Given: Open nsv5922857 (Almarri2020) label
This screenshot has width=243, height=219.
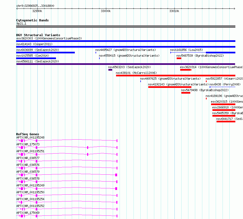Looking at the screenshot, I should click(x=224, y=79).
